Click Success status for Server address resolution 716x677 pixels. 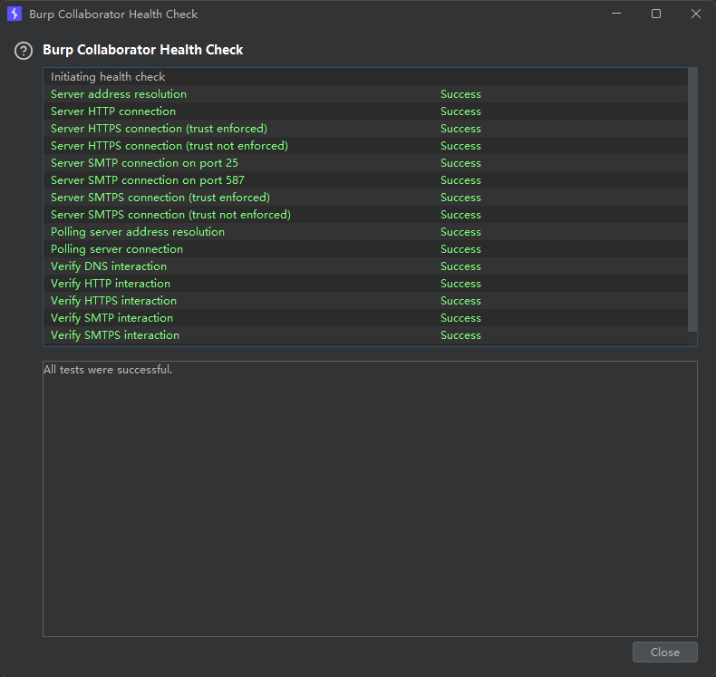point(460,94)
